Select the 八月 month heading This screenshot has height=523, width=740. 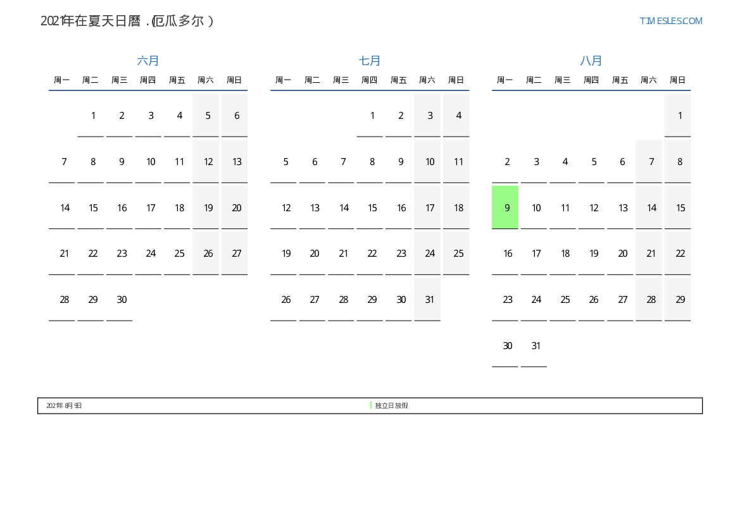point(591,61)
